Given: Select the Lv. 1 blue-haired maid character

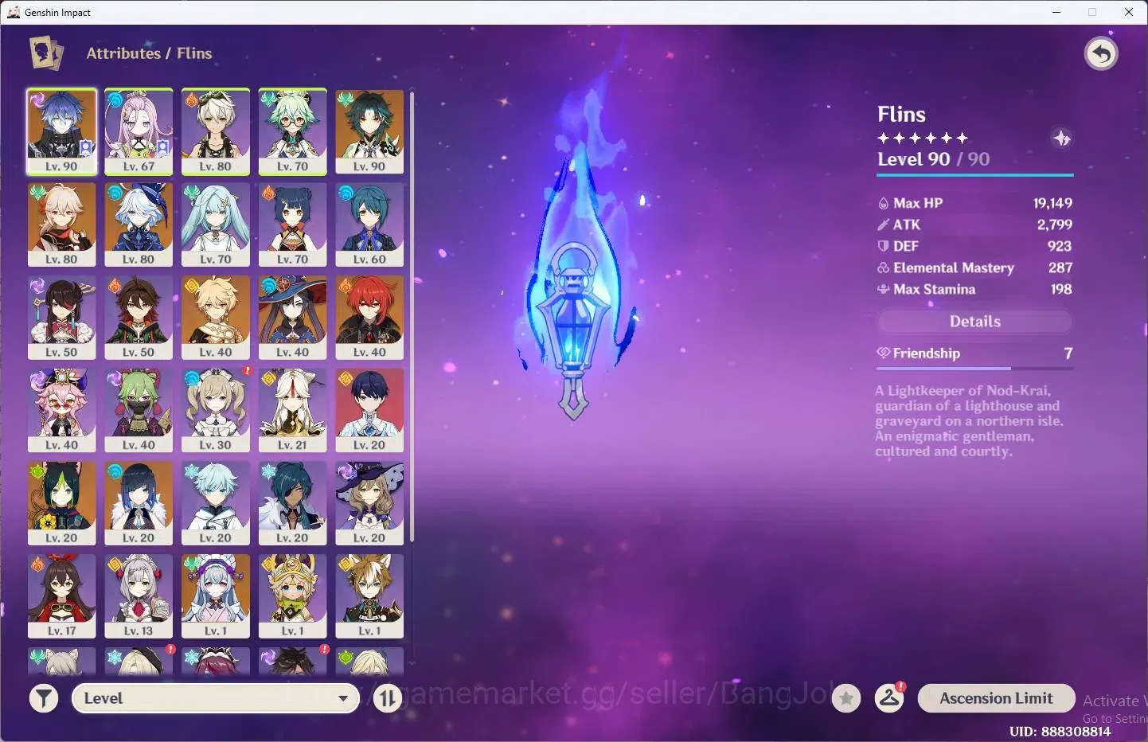Looking at the screenshot, I should point(216,597).
